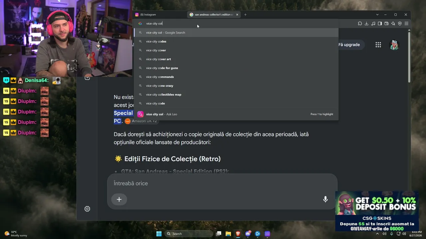Image resolution: width=426 pixels, height=239 pixels.
Task: Open the tab search dropdown chevron
Action: tap(377, 15)
